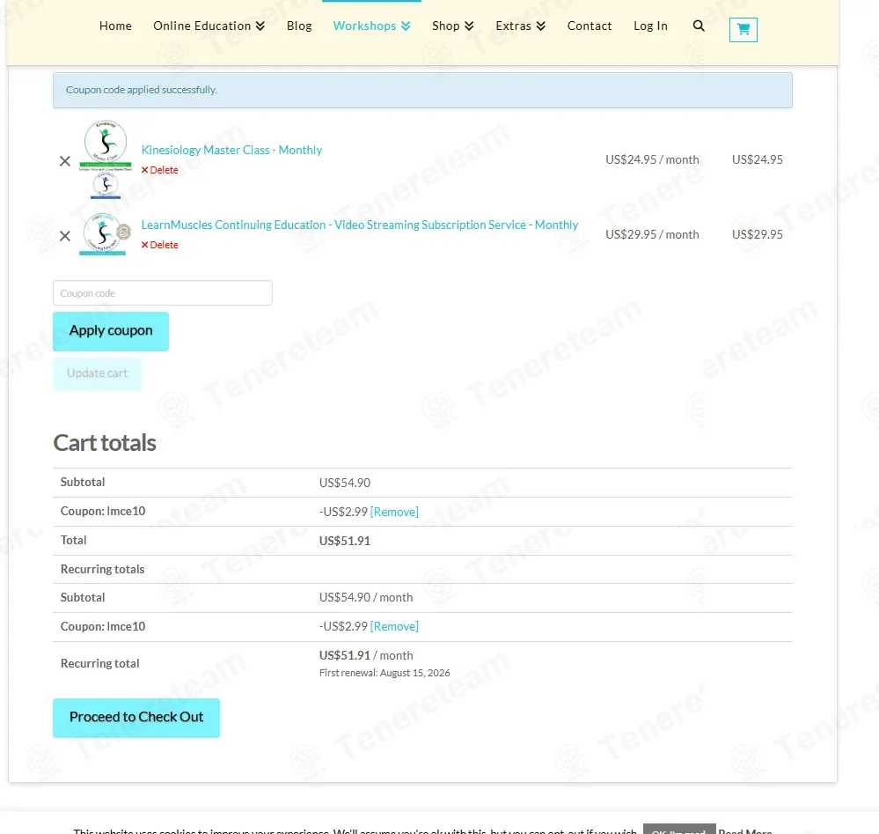Open the Blog menu item
Screen dimensions: 879x834
tap(299, 26)
